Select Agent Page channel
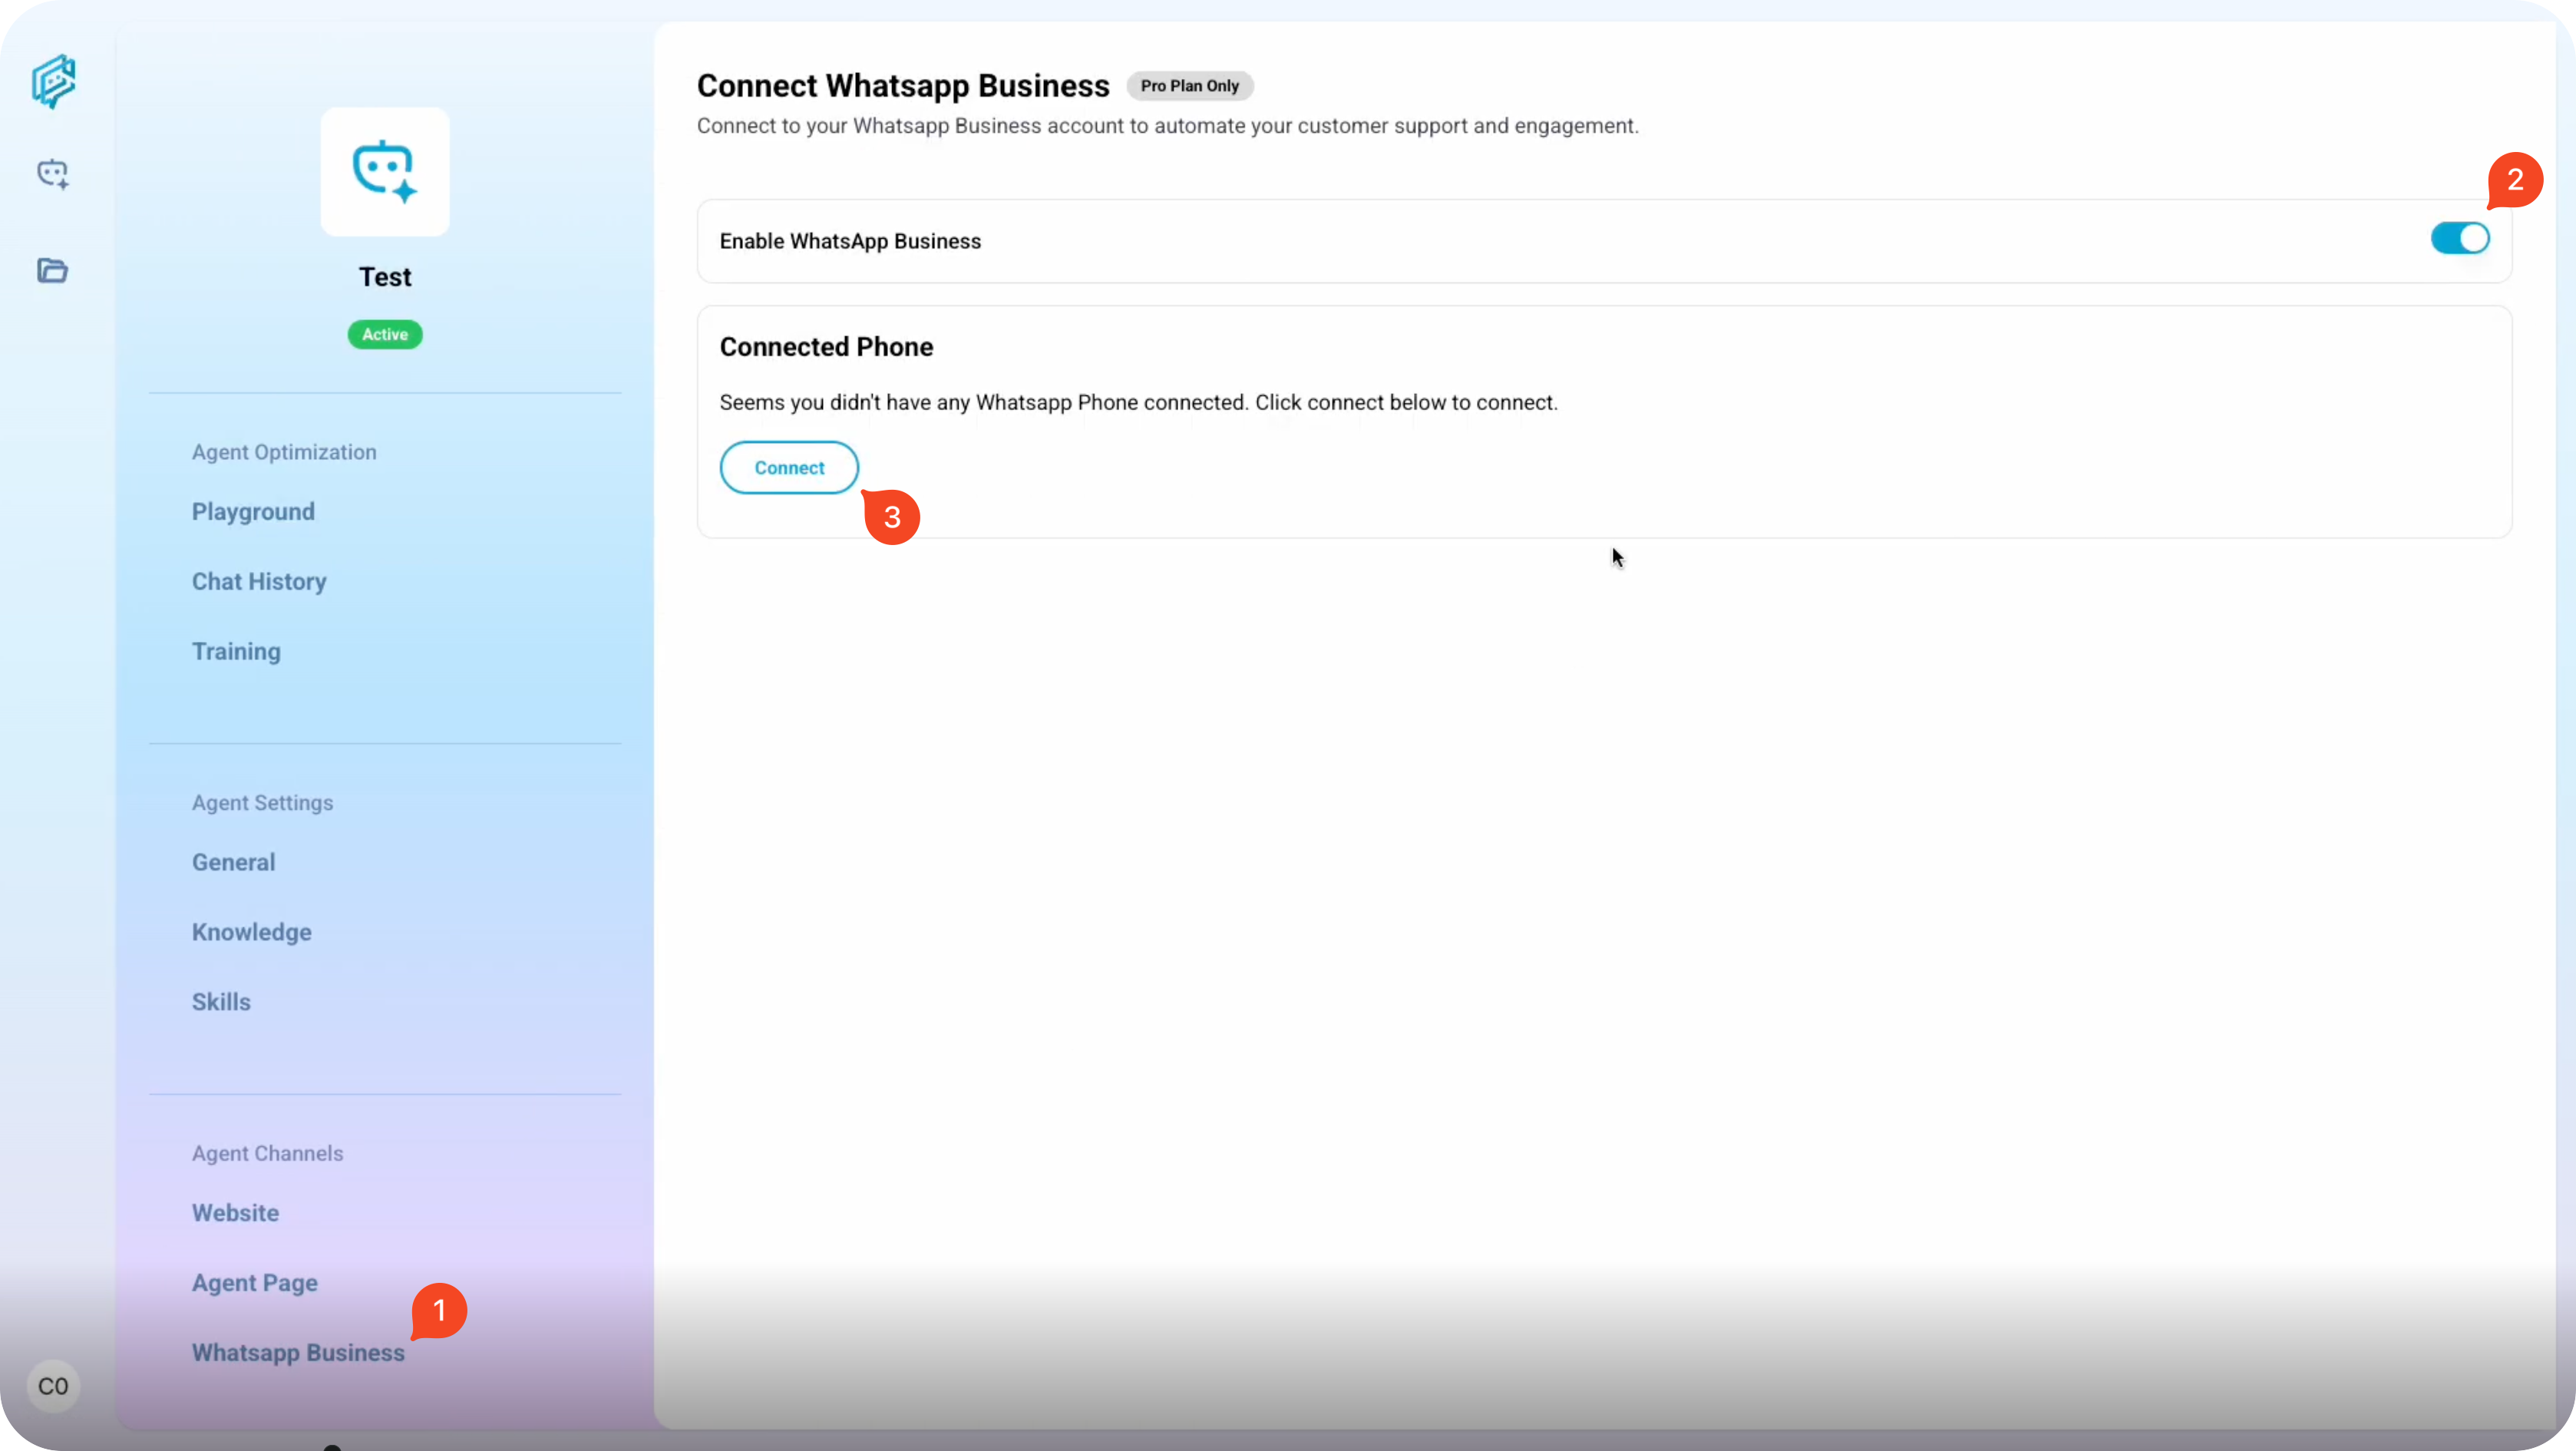This screenshot has height=1451, width=2576. point(255,1283)
